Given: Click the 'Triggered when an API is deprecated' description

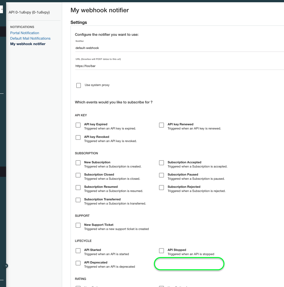Looking at the screenshot, I should point(109,267).
